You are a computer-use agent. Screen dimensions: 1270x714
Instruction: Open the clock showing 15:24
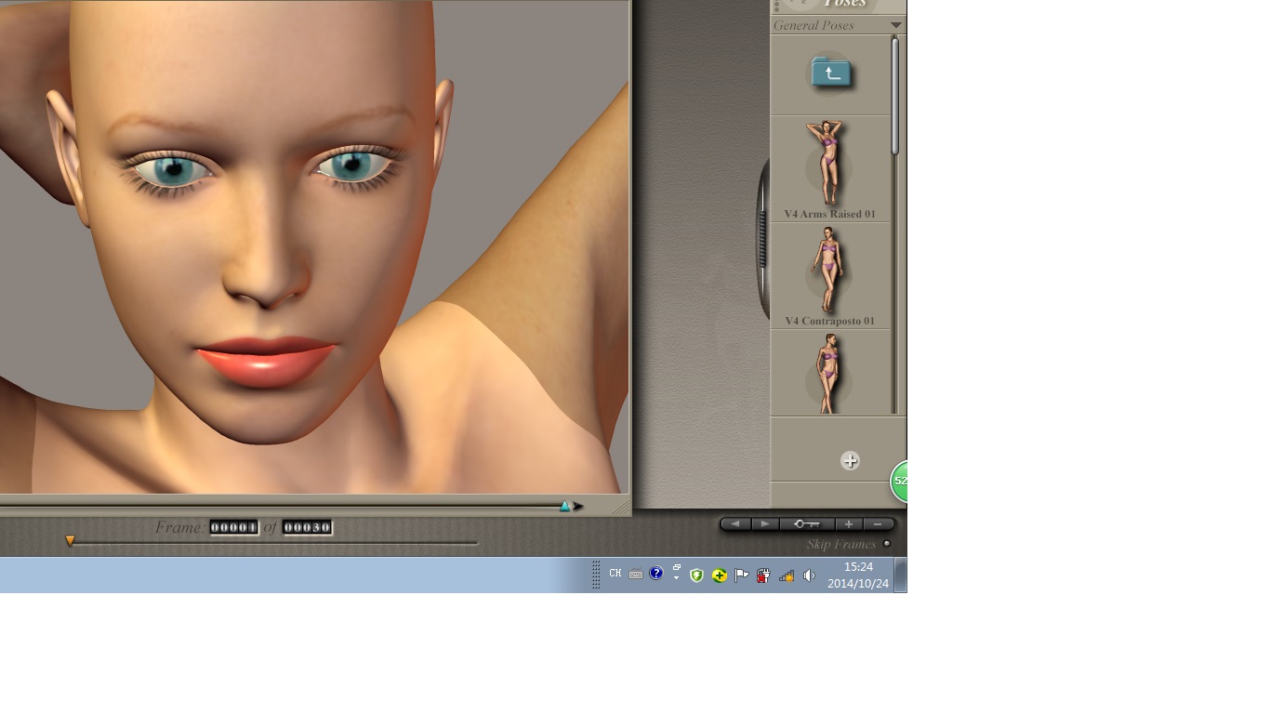tap(858, 575)
